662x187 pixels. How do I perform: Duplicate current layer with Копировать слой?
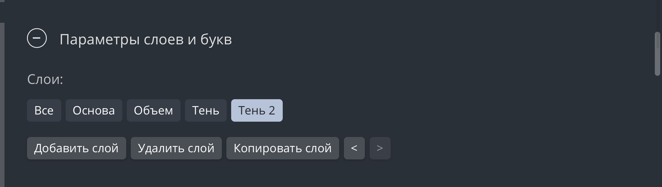[x=282, y=148]
